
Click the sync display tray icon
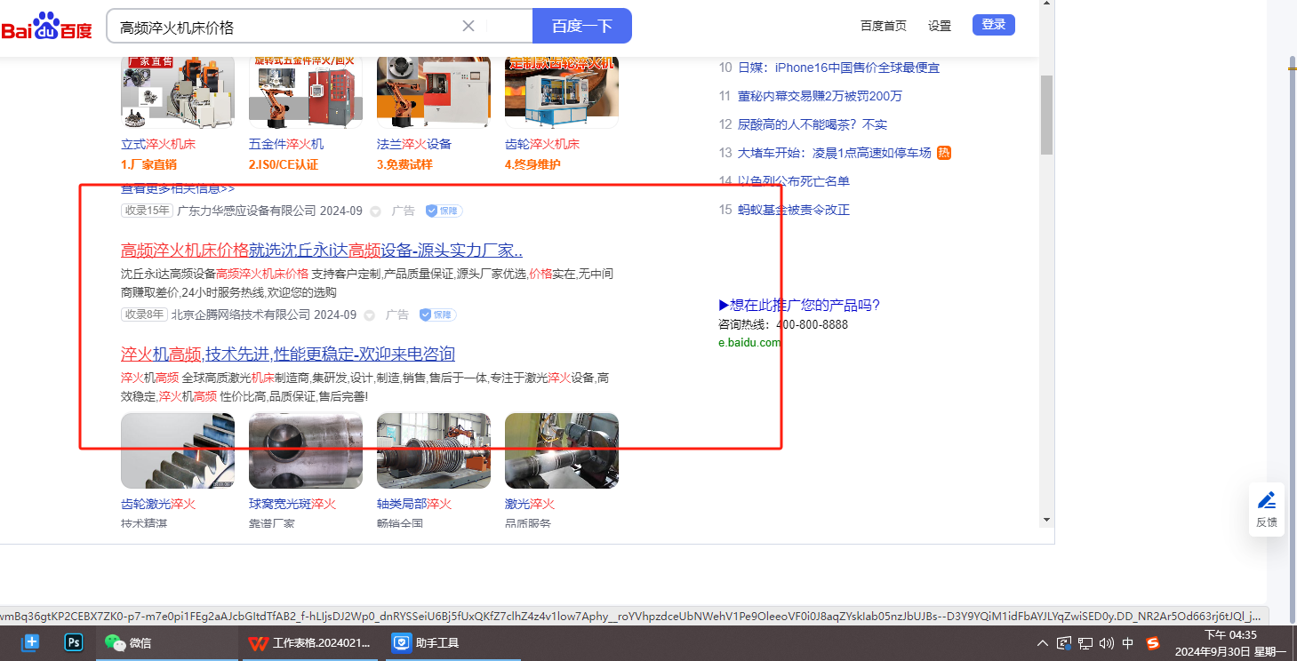pyautogui.click(x=1063, y=643)
